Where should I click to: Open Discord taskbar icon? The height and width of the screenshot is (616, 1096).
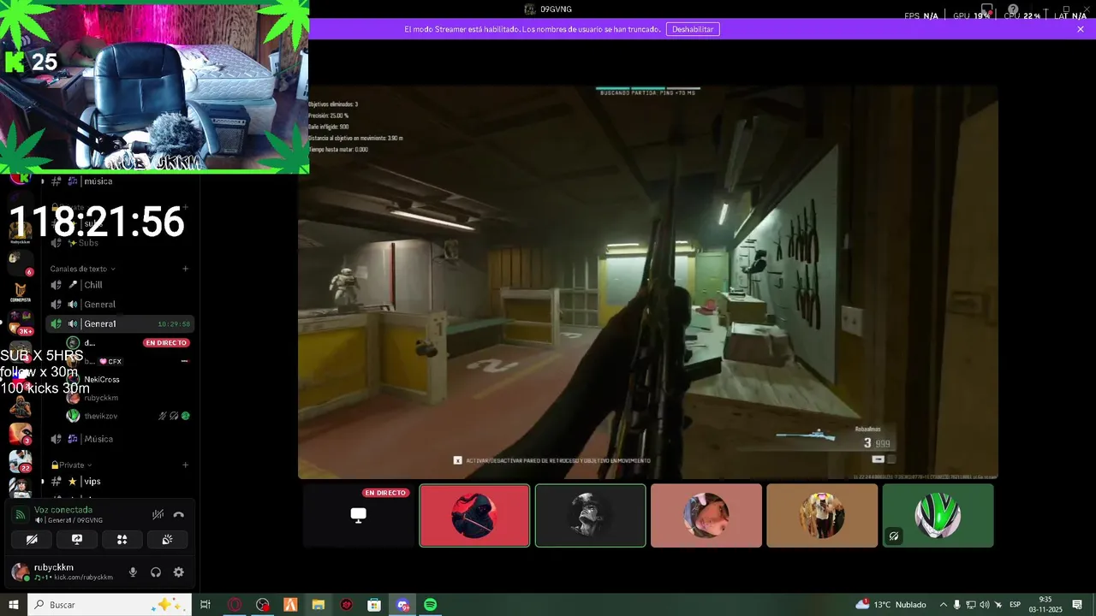[x=402, y=605]
